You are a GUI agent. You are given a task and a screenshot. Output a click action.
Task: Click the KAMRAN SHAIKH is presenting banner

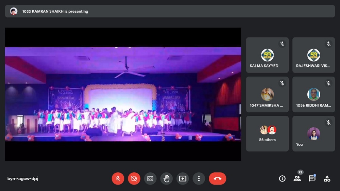pyautogui.click(x=170, y=11)
